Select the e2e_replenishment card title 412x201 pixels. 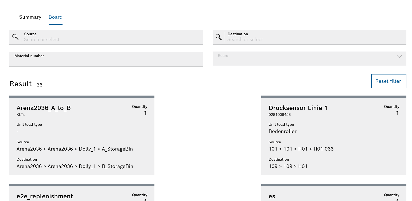point(45,196)
